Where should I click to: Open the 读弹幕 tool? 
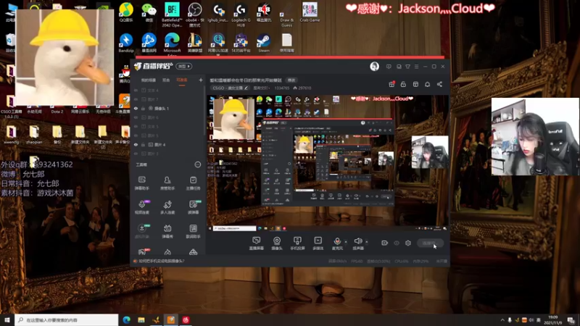[193, 207]
